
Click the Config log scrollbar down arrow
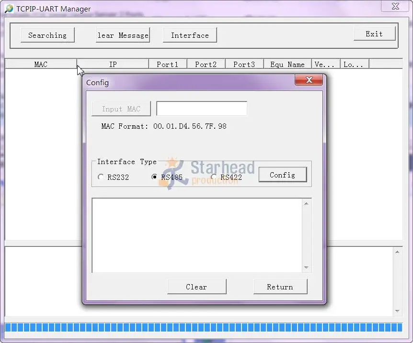(306, 267)
